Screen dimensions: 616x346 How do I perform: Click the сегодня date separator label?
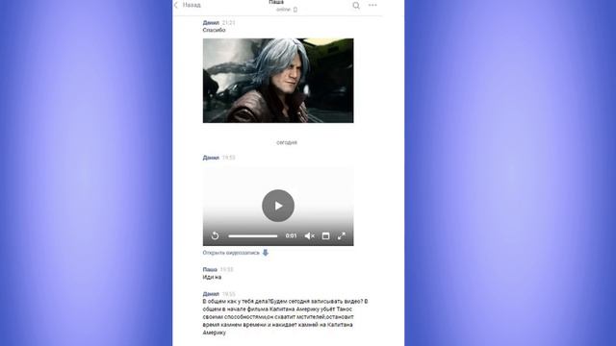click(287, 142)
